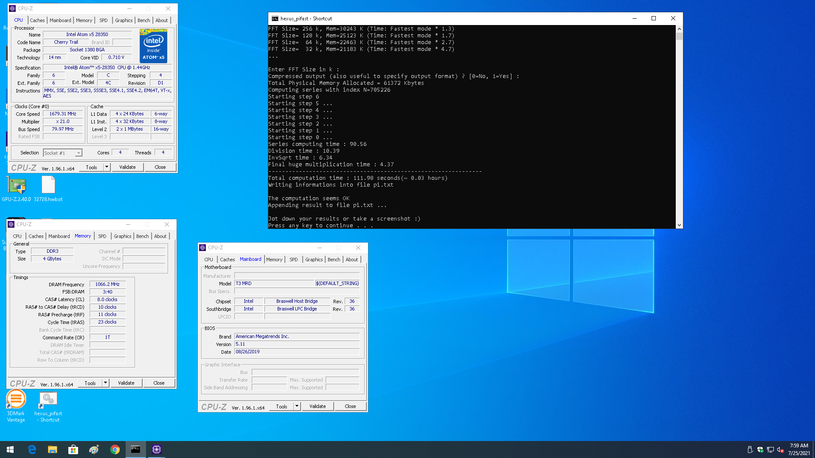Open About tab in Mainboard window
The height and width of the screenshot is (458, 815).
tap(352, 260)
